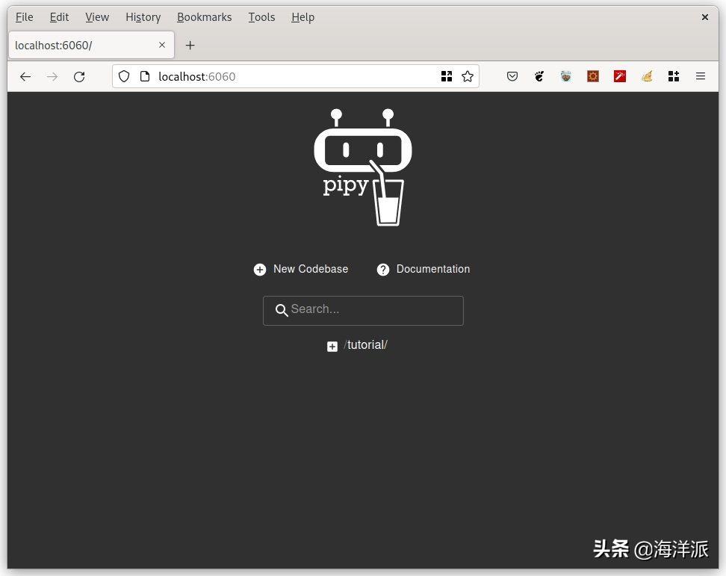The width and height of the screenshot is (726, 576).
Task: Close the browser window
Action: click(x=704, y=17)
